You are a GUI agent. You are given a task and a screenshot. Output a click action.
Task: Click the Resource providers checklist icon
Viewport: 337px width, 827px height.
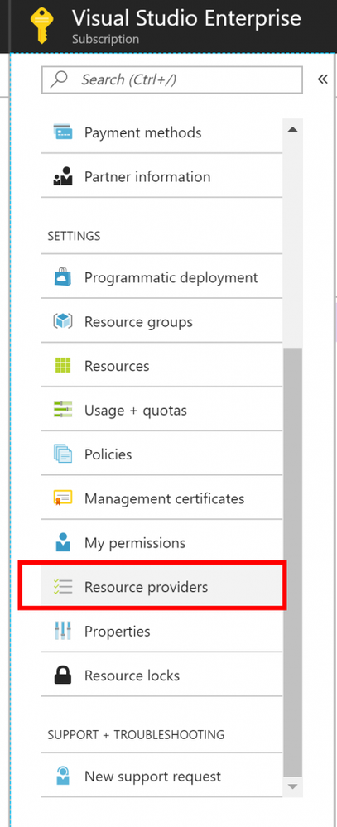[63, 587]
